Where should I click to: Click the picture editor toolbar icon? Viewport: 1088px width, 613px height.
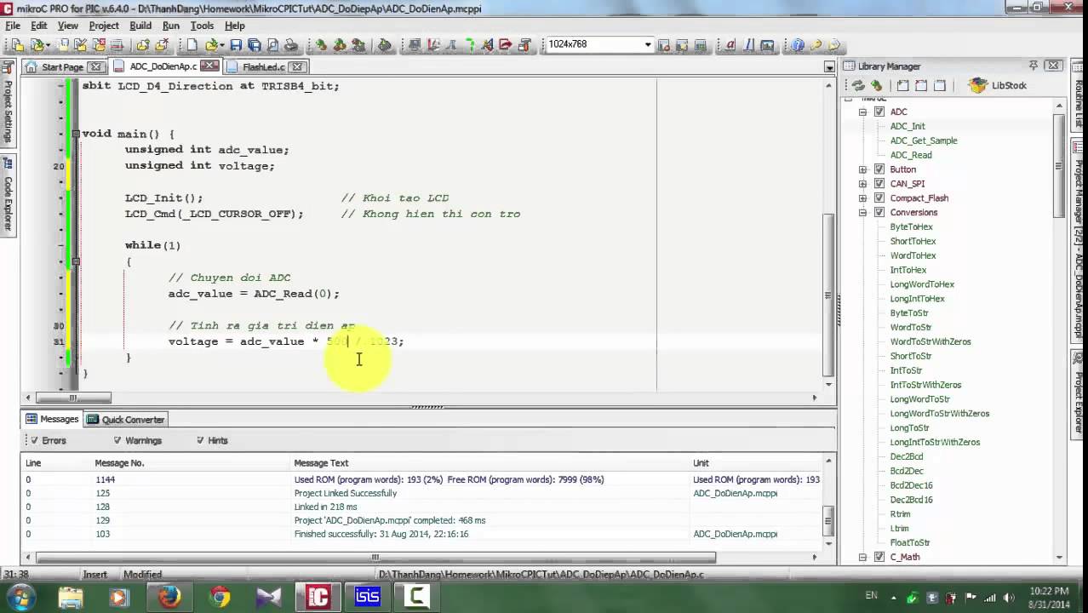[x=767, y=45]
